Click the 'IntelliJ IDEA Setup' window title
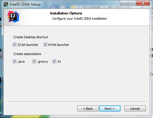Screen dimensions: 153x118 25,4
